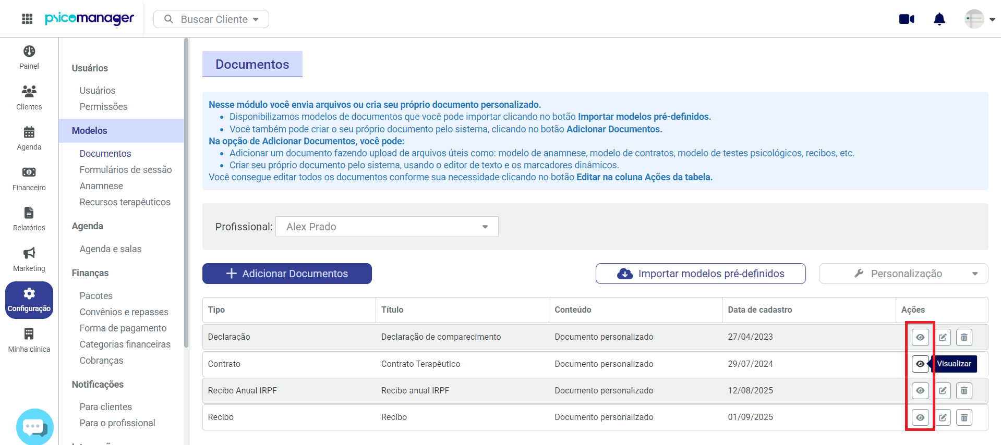Open Minha clínica in sidebar
The height and width of the screenshot is (445, 1001).
point(29,340)
